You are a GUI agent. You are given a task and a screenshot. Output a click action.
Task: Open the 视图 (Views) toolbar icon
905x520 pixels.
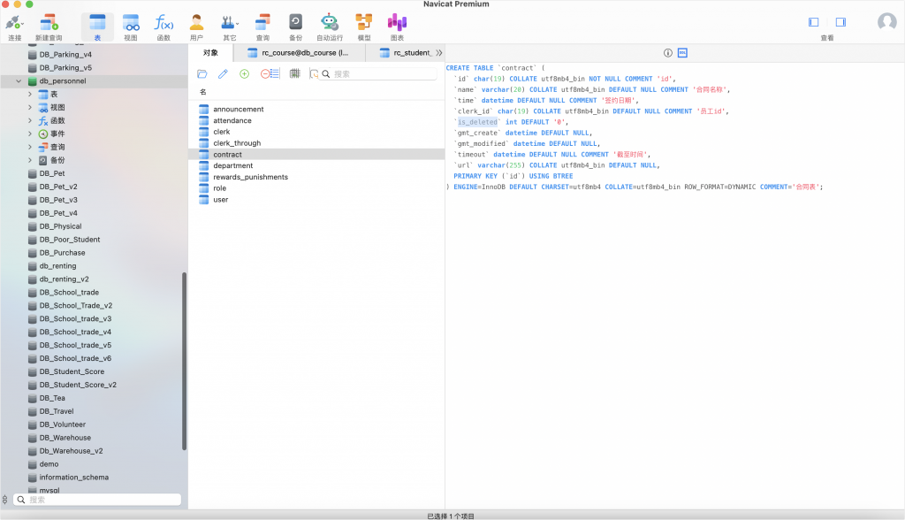pos(131,22)
